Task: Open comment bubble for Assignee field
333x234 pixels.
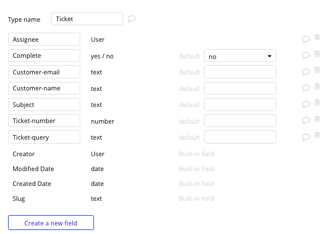Action: pos(306,39)
